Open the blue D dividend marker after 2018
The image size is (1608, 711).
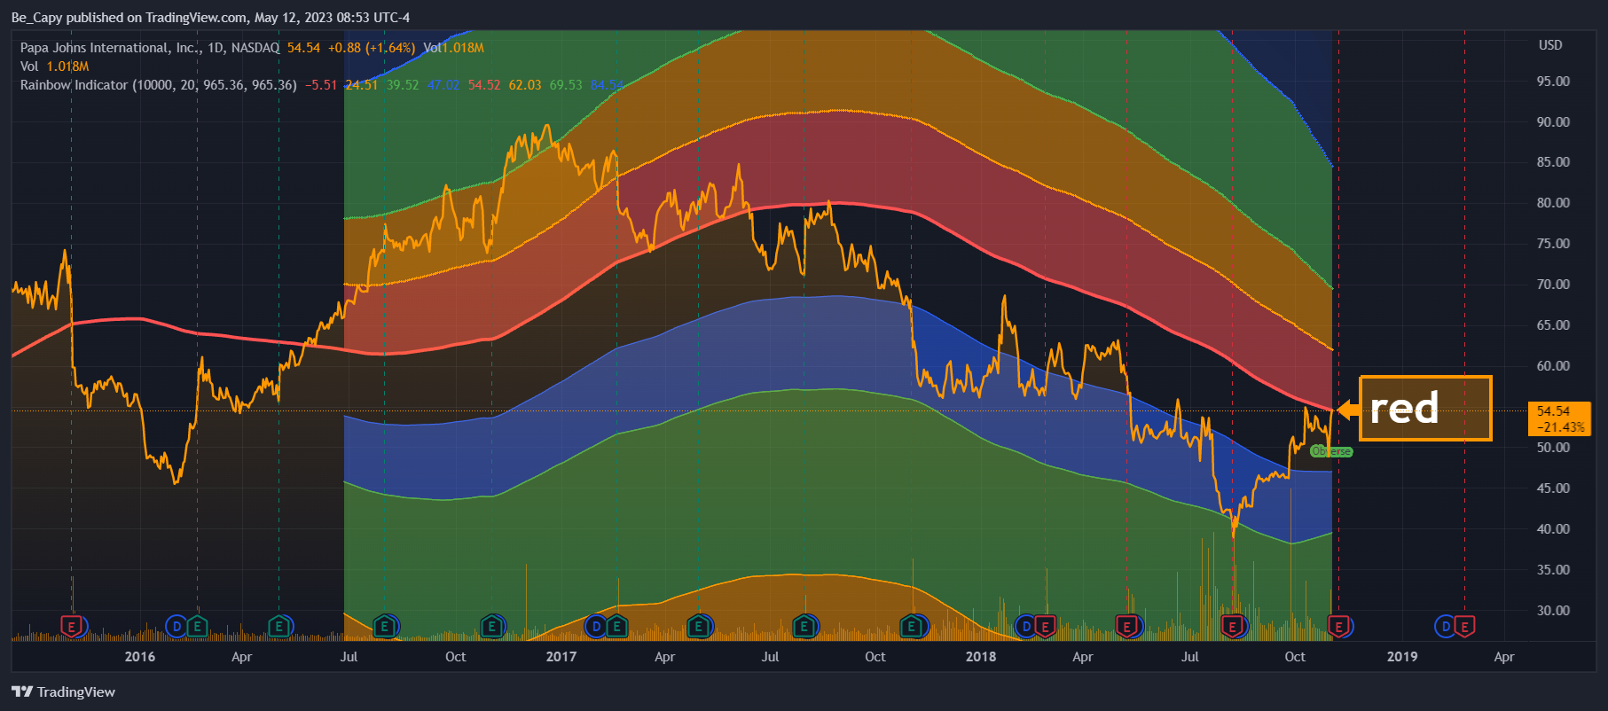(x=1025, y=627)
